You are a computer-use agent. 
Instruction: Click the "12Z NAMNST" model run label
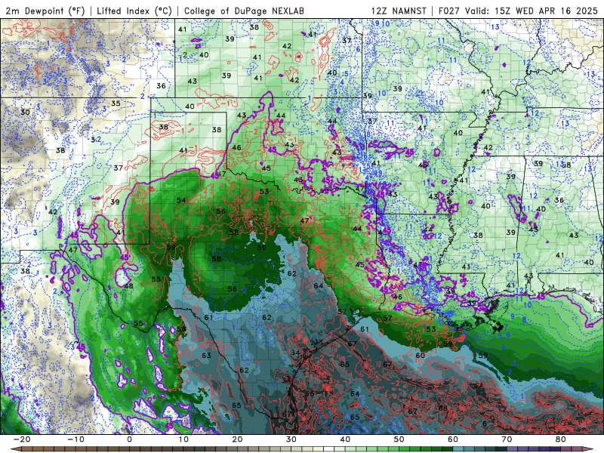(x=399, y=11)
